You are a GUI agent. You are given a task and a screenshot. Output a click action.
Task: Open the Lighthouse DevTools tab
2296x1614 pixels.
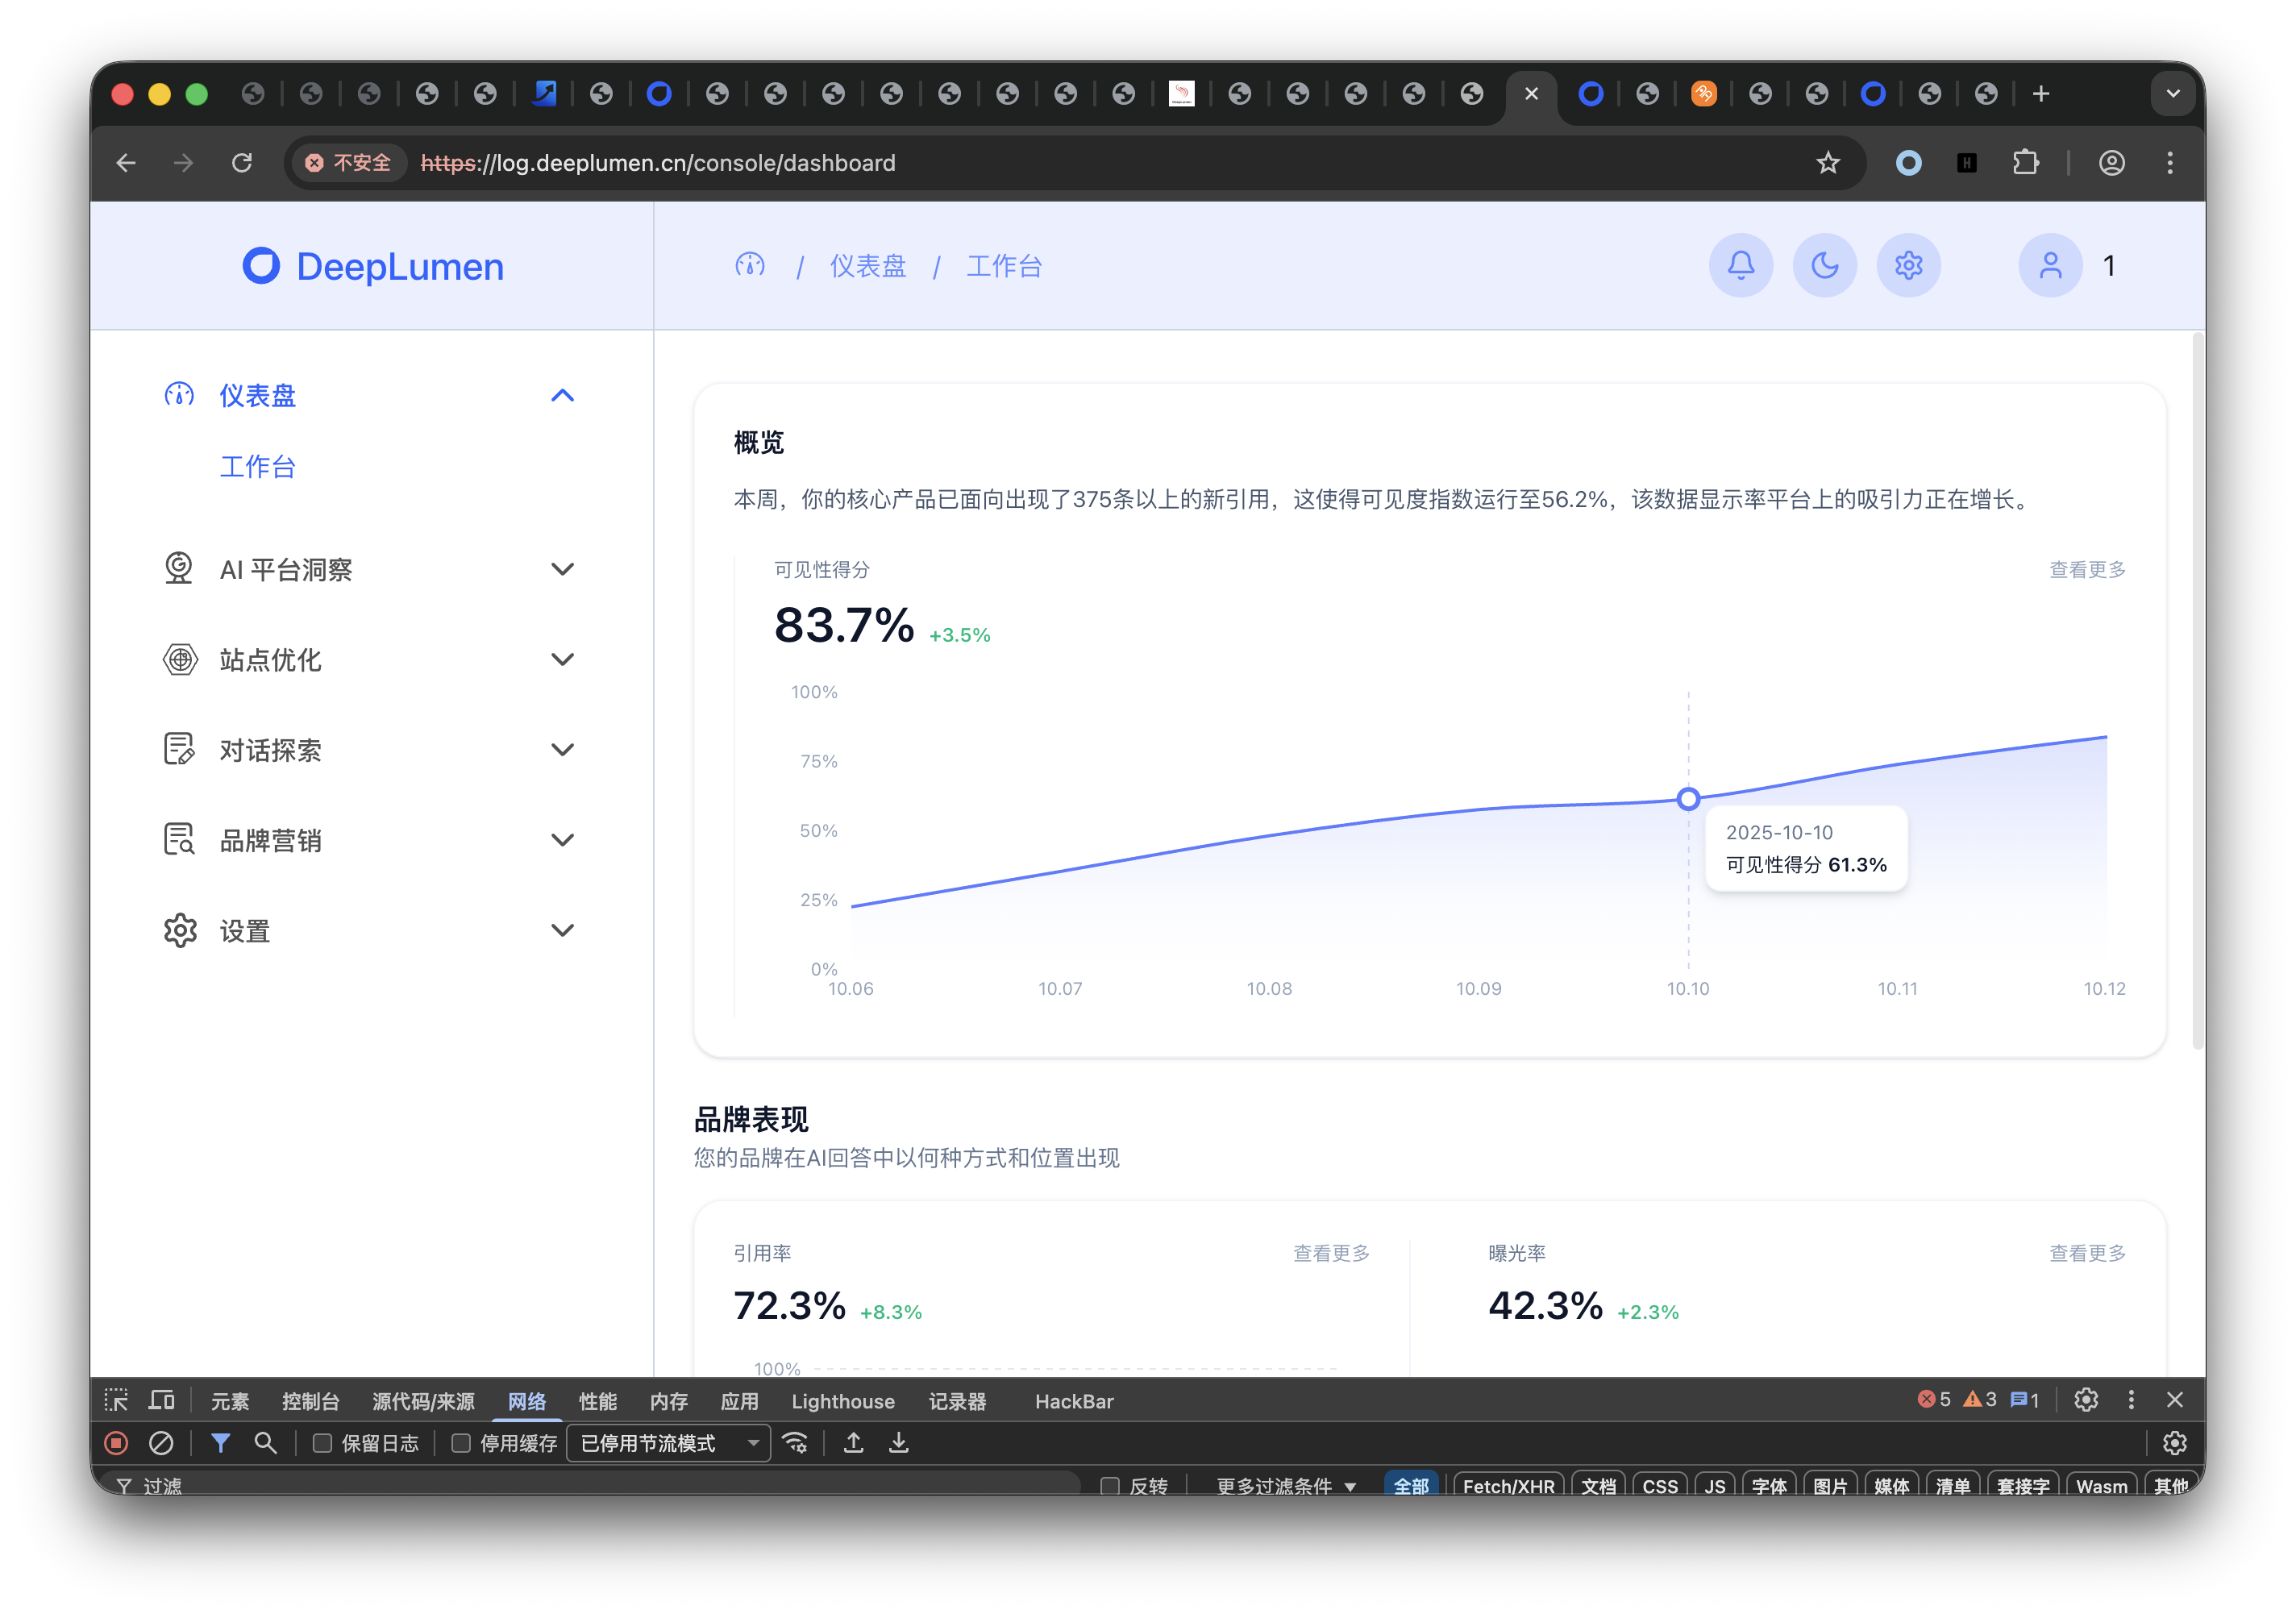click(x=842, y=1401)
